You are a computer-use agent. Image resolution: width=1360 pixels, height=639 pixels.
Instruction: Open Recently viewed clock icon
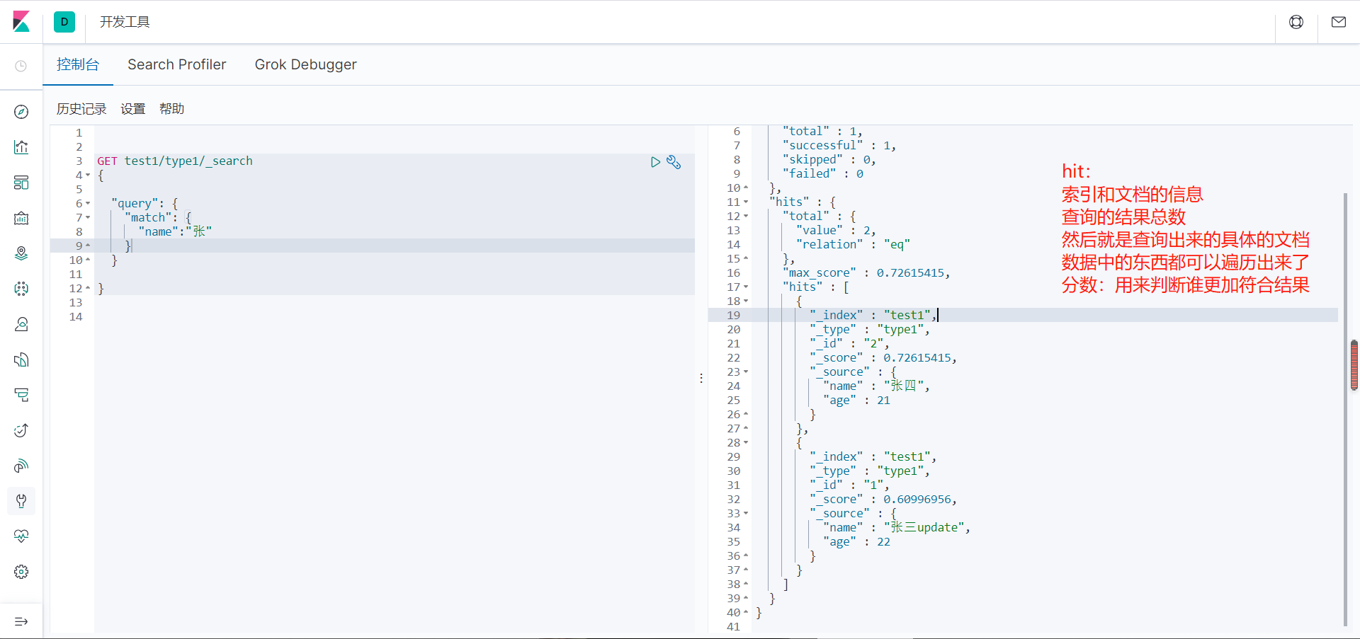[21, 66]
